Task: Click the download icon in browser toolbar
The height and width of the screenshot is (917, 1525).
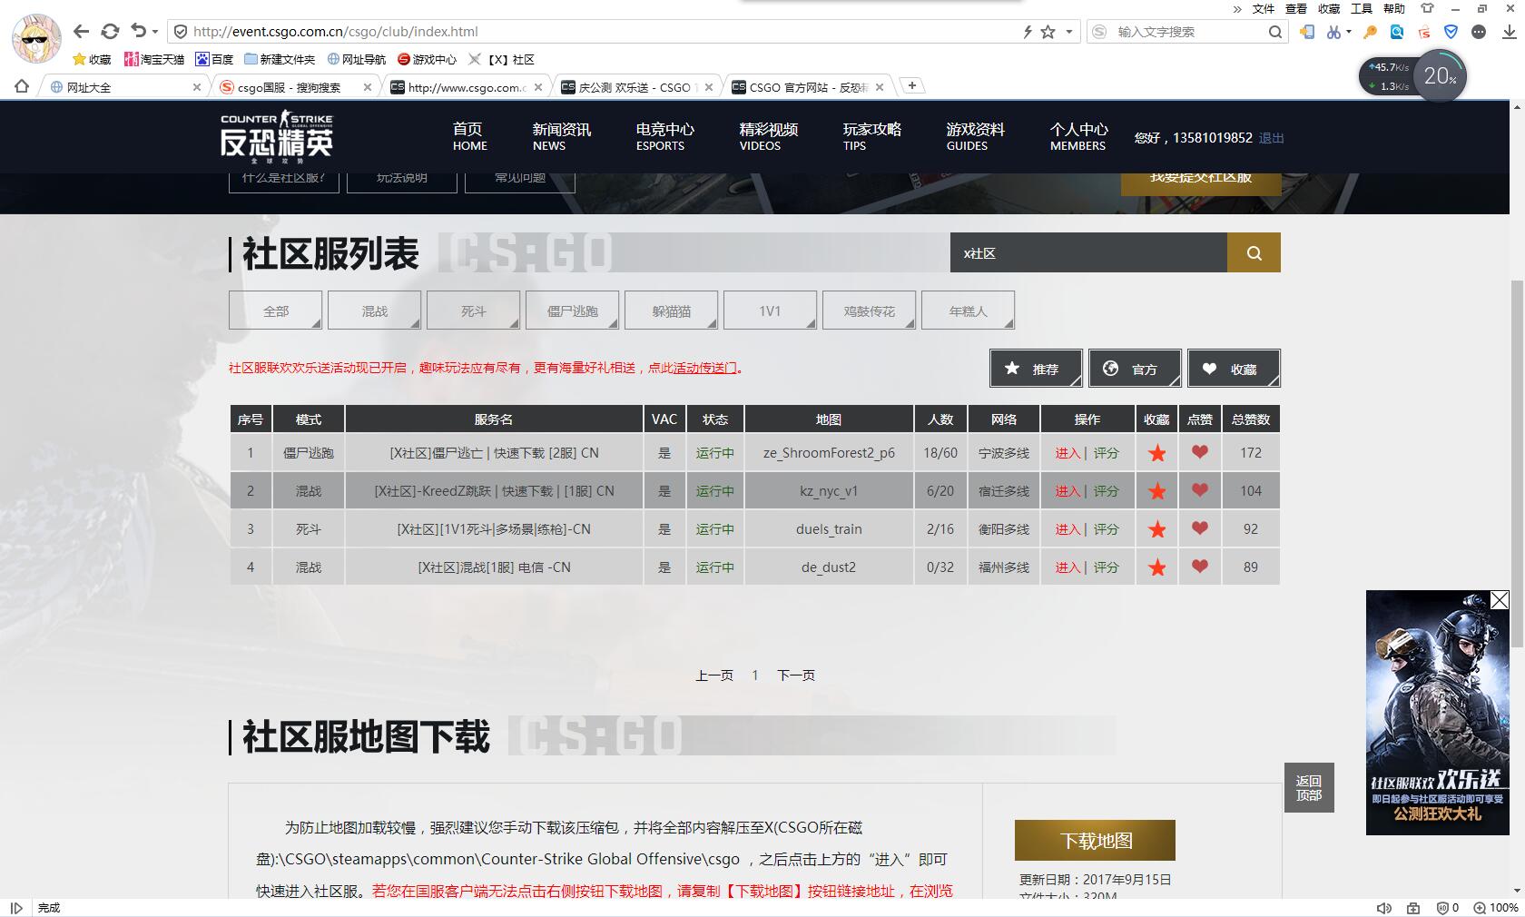Action: (1510, 32)
